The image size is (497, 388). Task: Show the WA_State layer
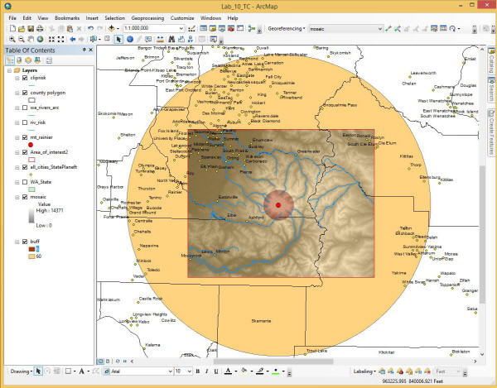(x=25, y=182)
